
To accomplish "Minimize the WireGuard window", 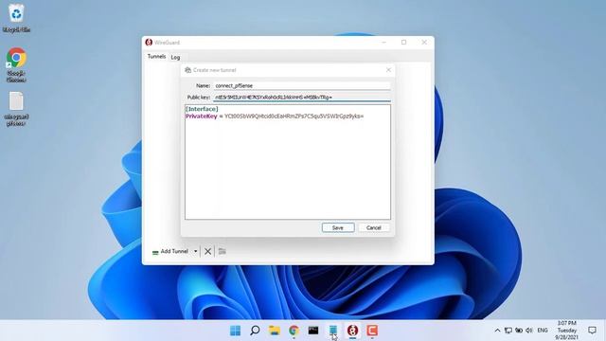I will tap(383, 42).
